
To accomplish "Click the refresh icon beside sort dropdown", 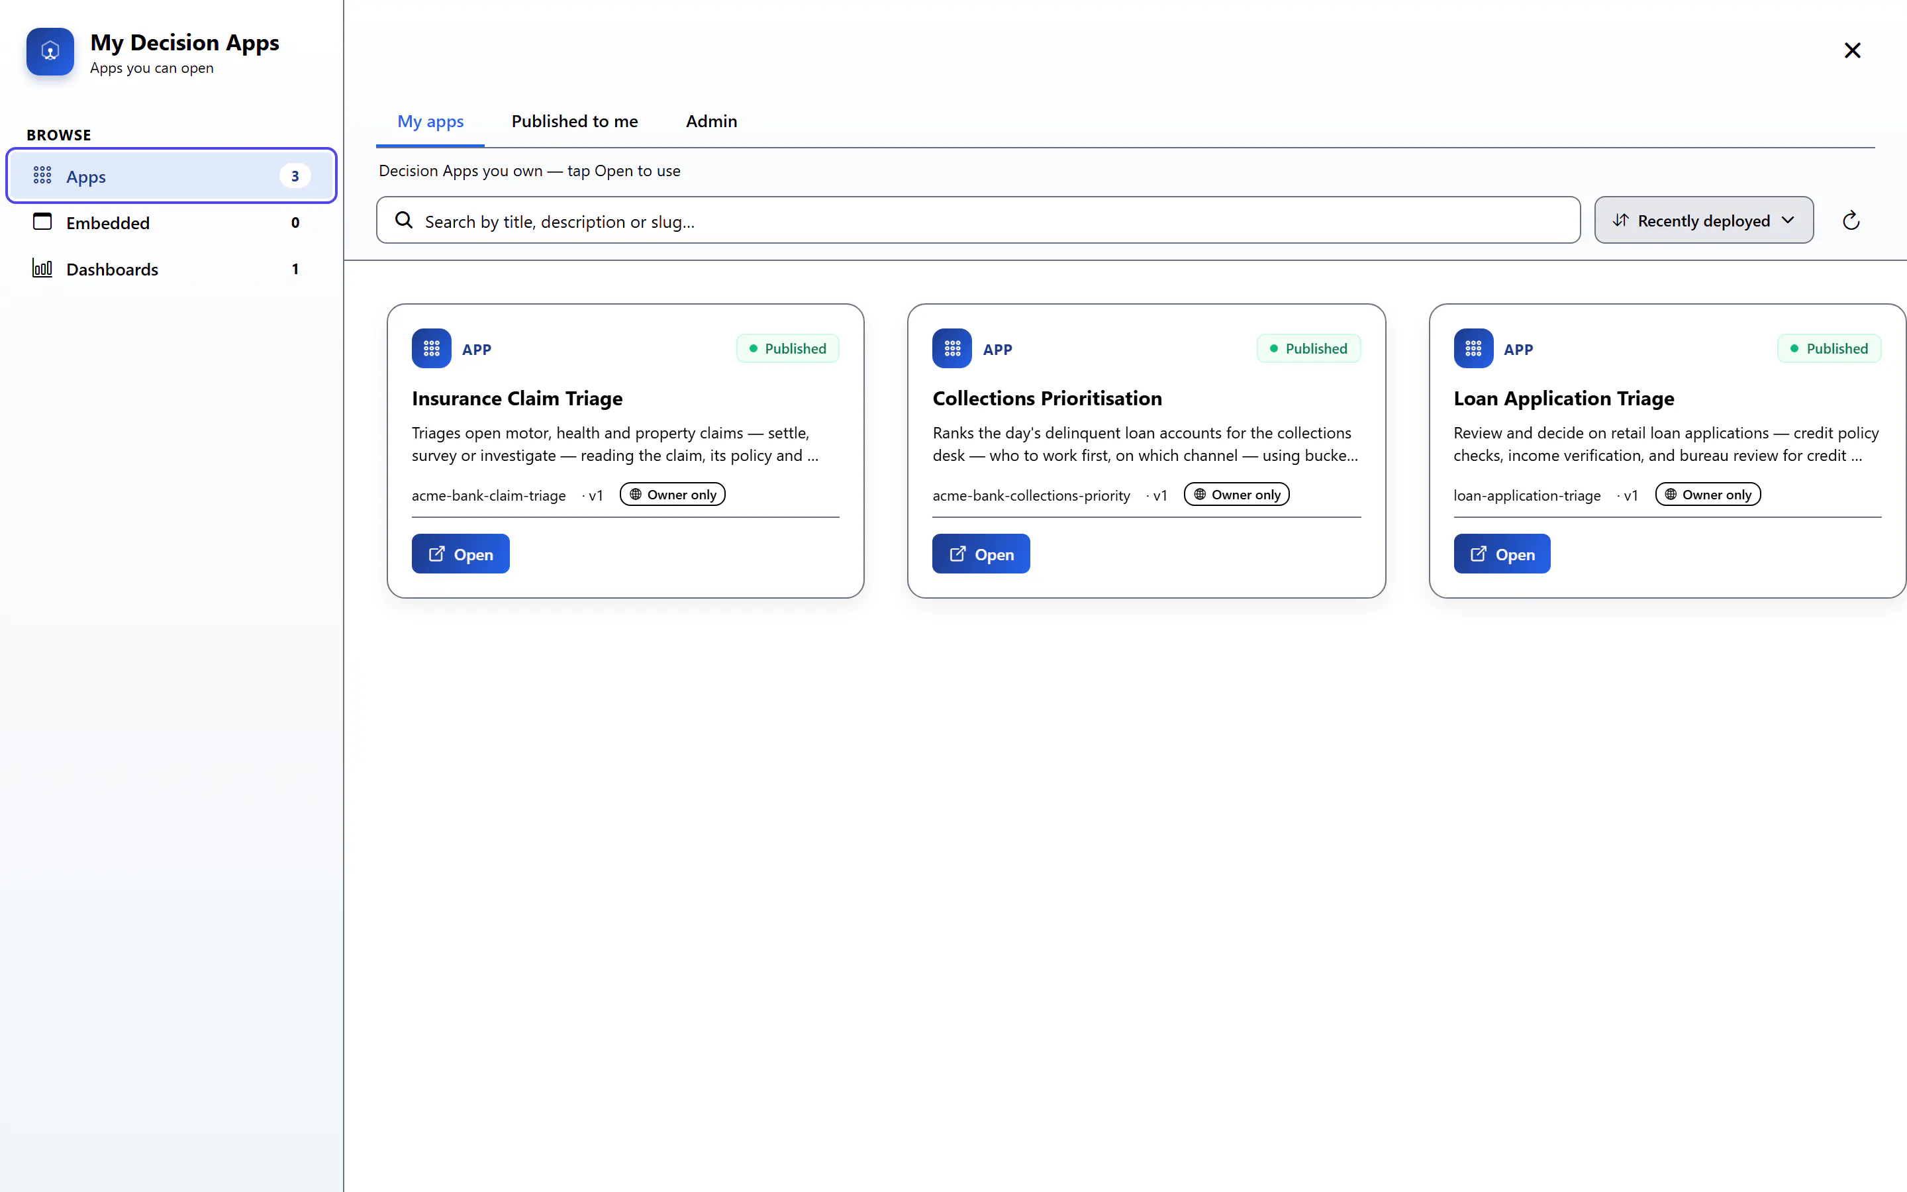I will click(1851, 221).
